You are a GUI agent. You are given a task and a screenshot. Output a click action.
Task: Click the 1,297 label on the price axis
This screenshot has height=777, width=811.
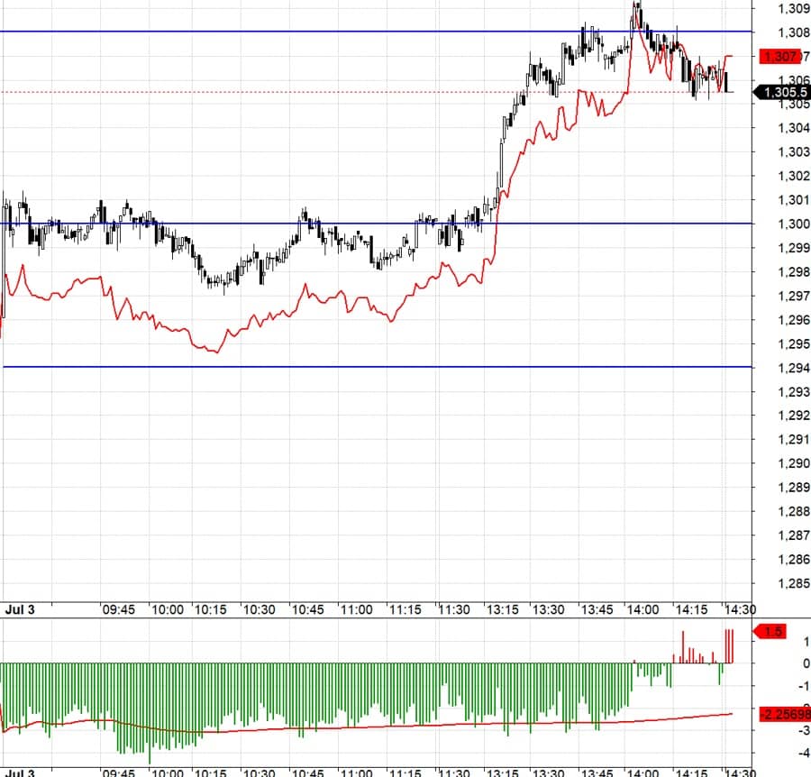pyautogui.click(x=791, y=296)
